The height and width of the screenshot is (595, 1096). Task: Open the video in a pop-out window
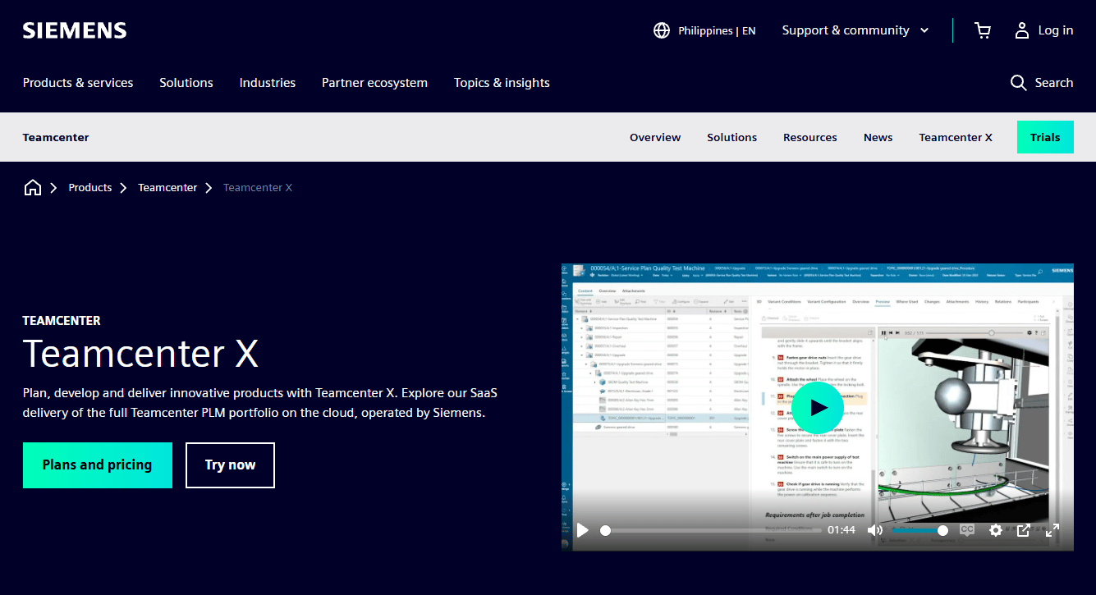[x=1024, y=530]
